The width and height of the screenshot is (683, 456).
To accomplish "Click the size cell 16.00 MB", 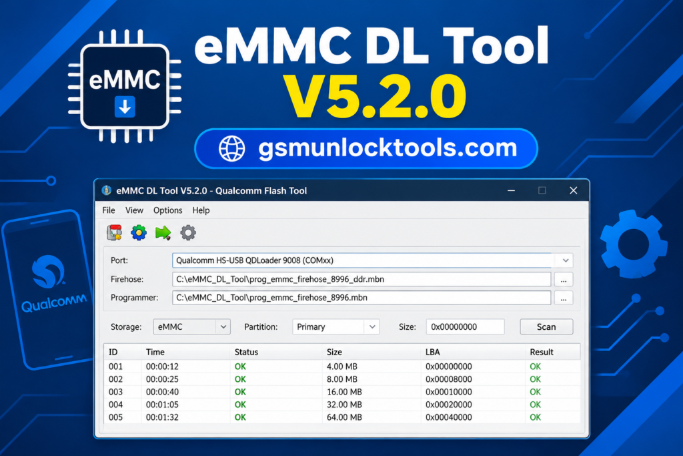I will pos(344,391).
